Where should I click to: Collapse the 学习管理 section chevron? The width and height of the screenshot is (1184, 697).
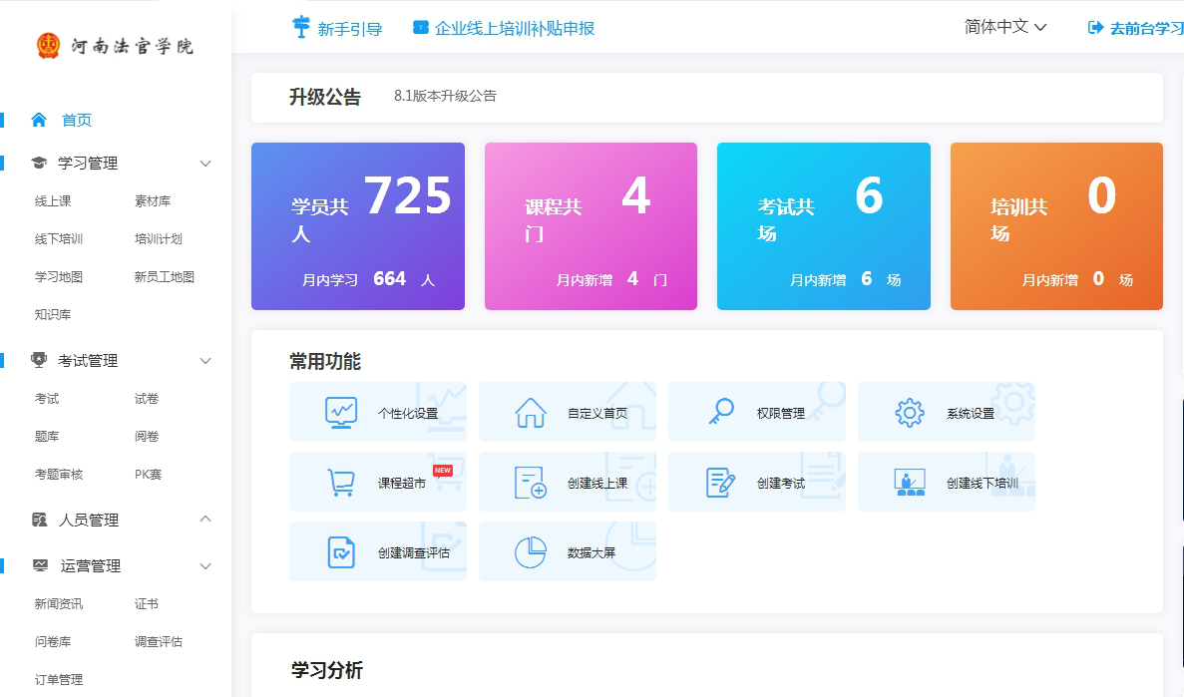coord(204,164)
